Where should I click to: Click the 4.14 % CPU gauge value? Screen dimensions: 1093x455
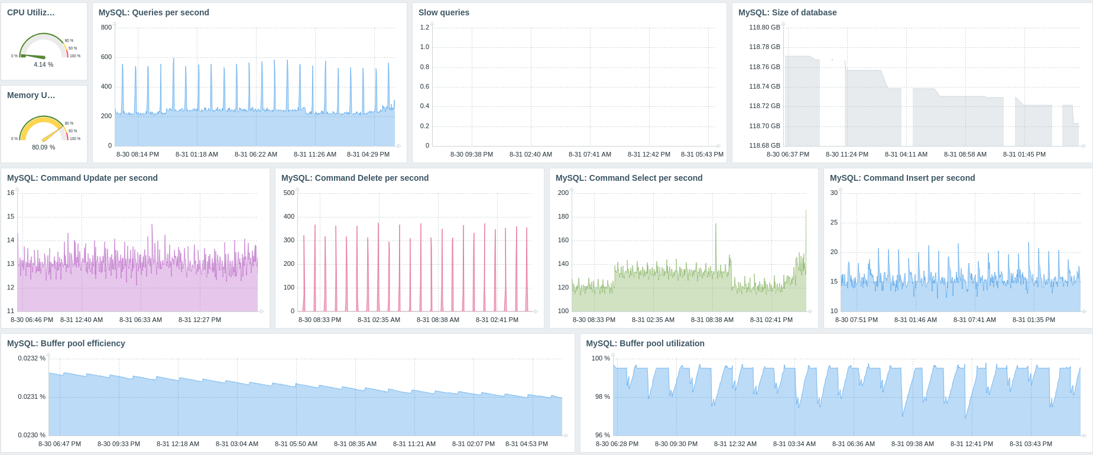point(43,64)
